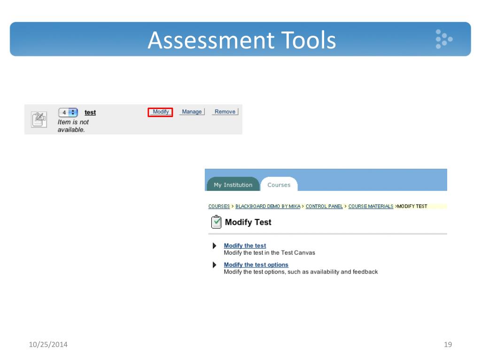
Task: Open Course Materials breadcrumb link
Action: pos(371,206)
